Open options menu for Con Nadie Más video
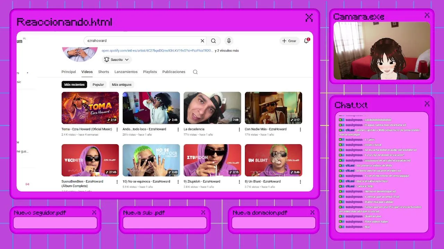This screenshot has width=444, height=249. [300, 129]
